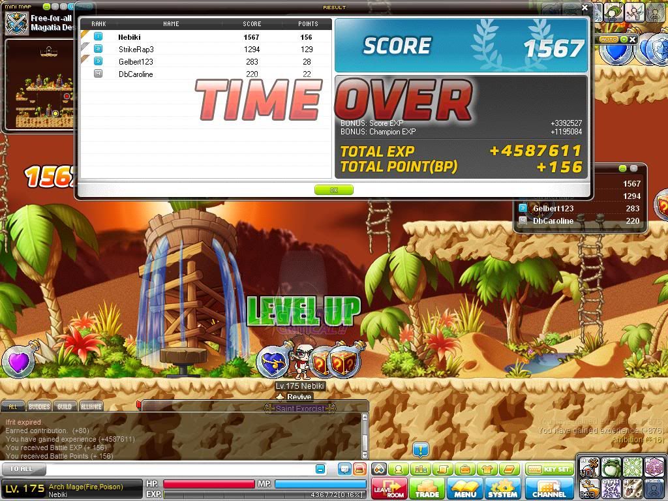This screenshot has width=668, height=501.
Task: Click the blue heart bubble item near character
Action: [273, 361]
